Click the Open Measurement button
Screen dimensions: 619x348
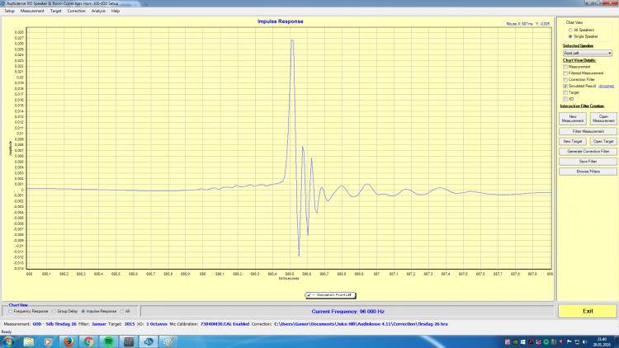603,119
